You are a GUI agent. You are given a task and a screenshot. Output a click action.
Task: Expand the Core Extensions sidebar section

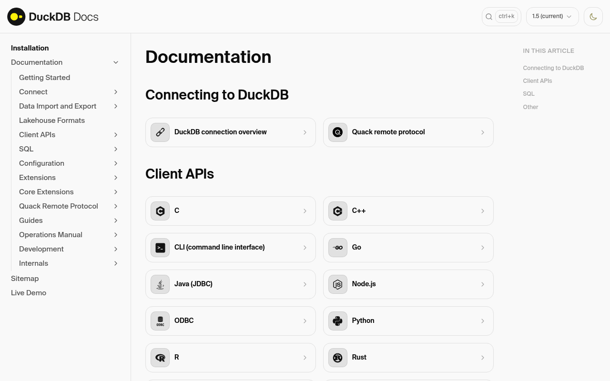click(116, 192)
